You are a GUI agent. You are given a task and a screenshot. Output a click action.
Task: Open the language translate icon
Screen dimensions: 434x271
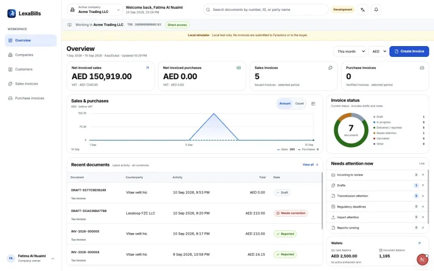(362, 10)
